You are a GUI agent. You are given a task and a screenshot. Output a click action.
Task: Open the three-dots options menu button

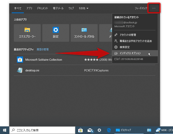(x=154, y=8)
